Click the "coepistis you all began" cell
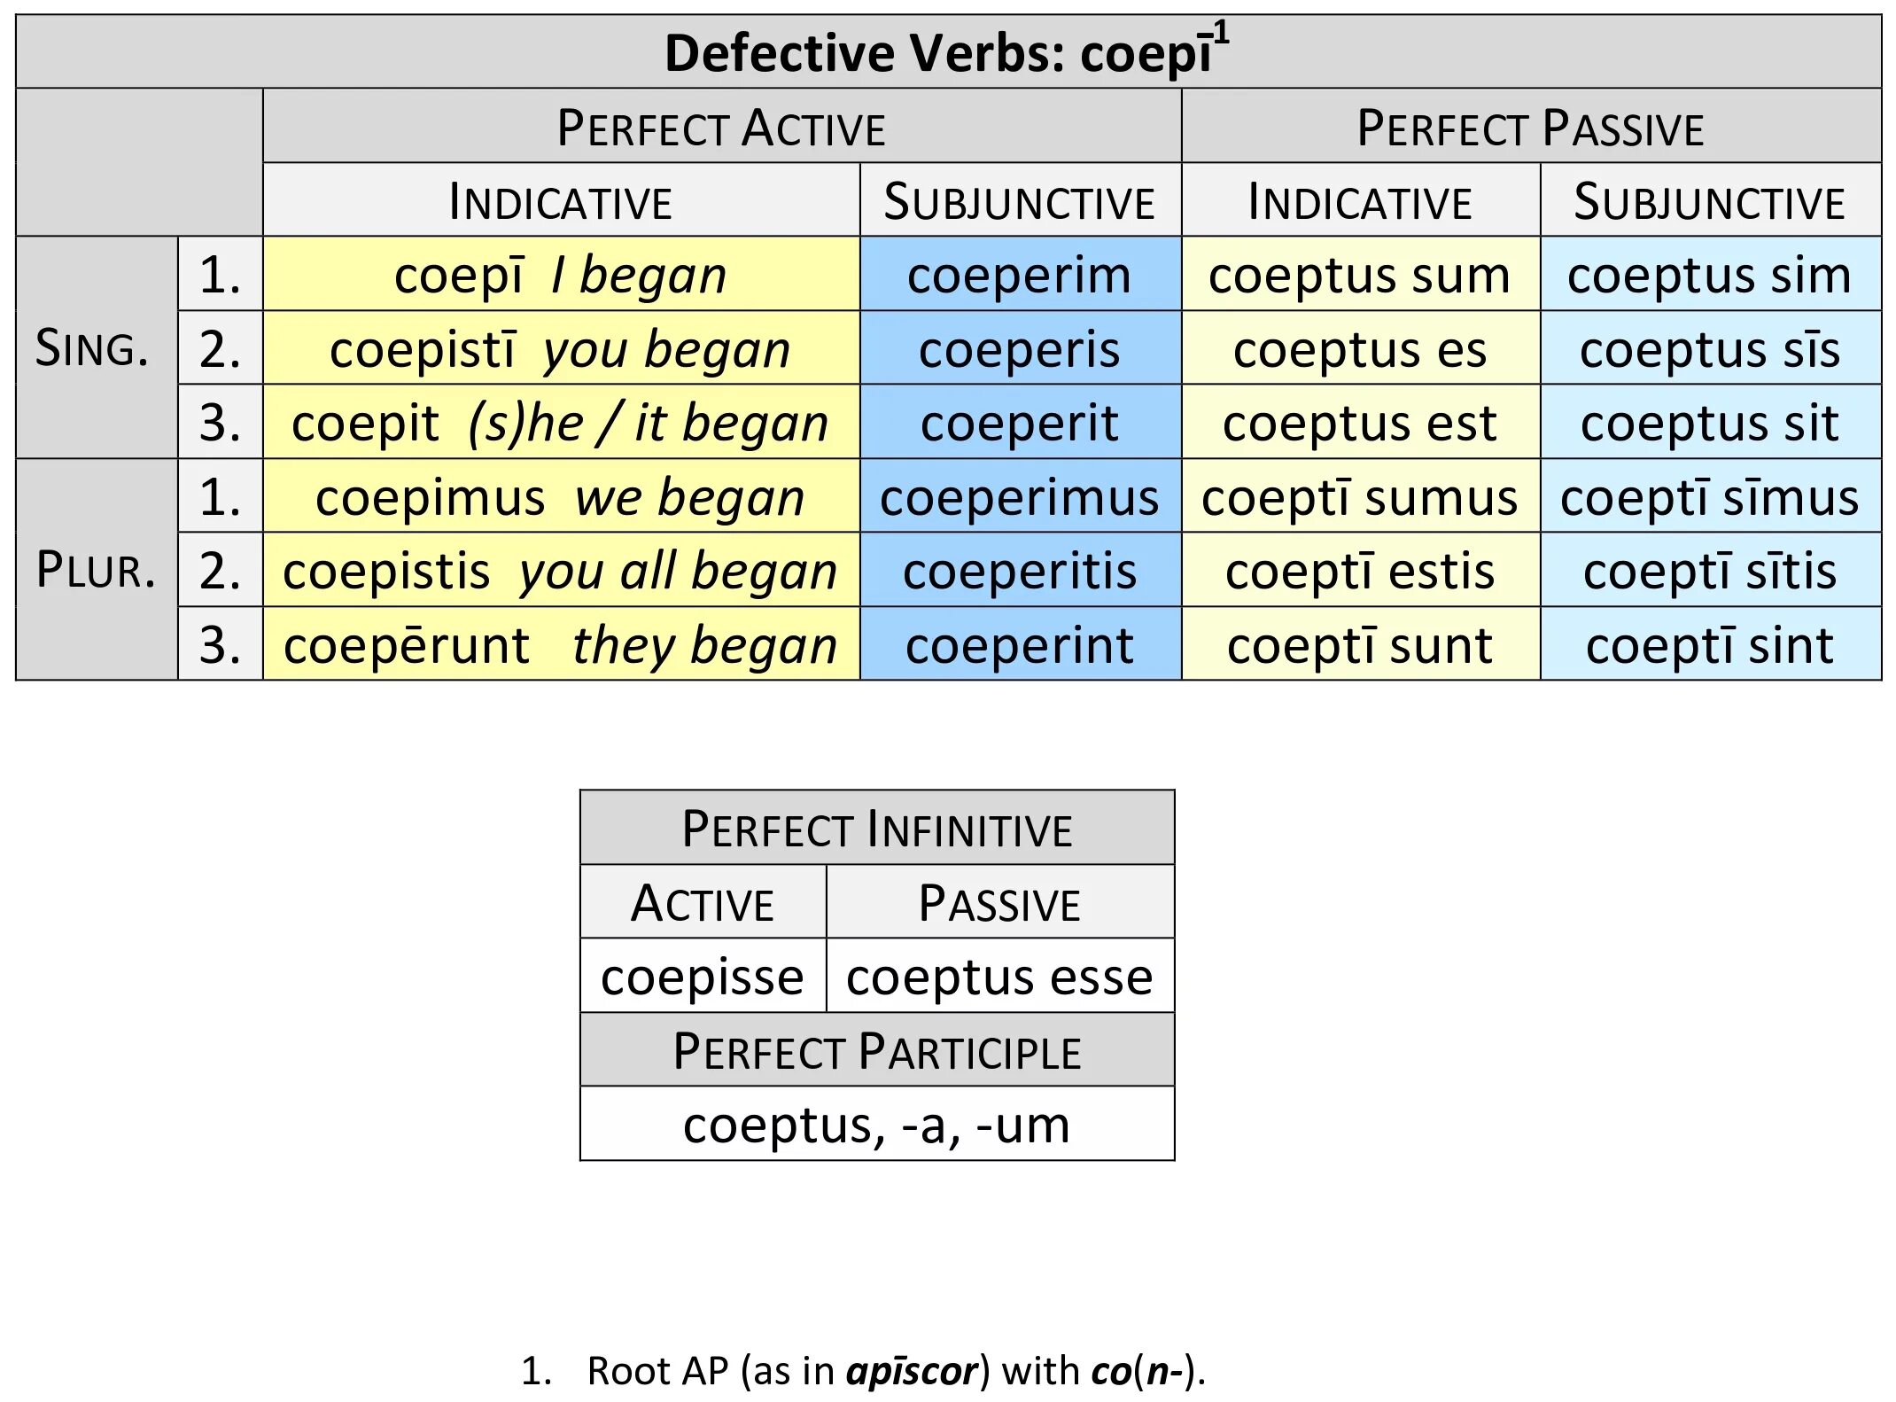Image resolution: width=1896 pixels, height=1402 pixels. click(x=560, y=571)
